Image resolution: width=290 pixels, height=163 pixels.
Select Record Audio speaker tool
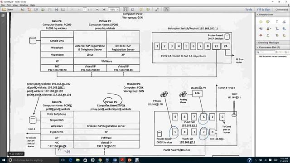click(261, 29)
